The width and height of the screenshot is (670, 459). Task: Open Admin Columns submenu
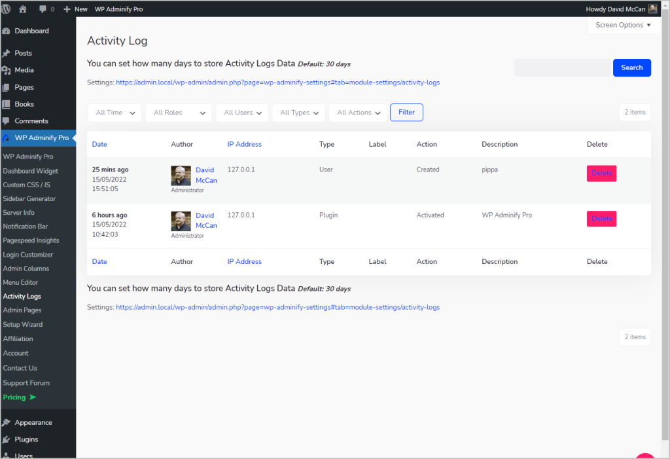pos(26,268)
